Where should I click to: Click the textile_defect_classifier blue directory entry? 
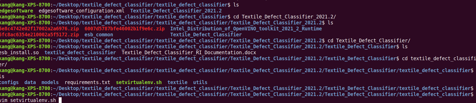coord(80,53)
